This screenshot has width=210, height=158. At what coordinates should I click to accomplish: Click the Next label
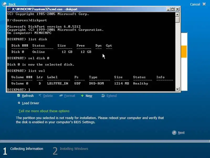(x=181, y=133)
